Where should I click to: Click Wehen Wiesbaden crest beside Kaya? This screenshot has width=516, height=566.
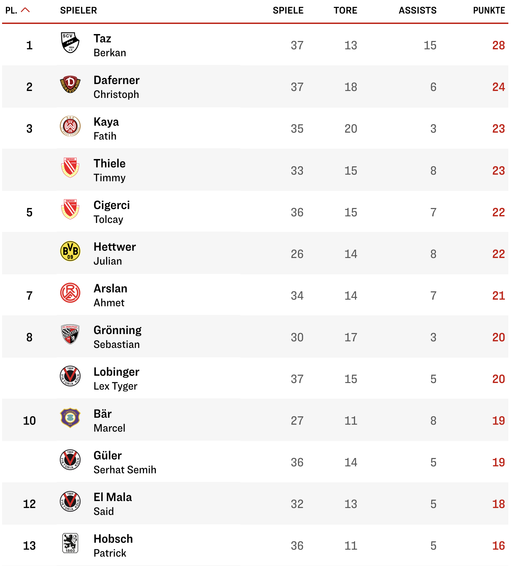70,126
